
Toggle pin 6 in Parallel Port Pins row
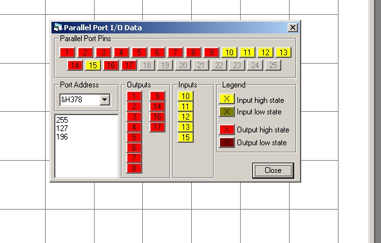click(x=157, y=53)
